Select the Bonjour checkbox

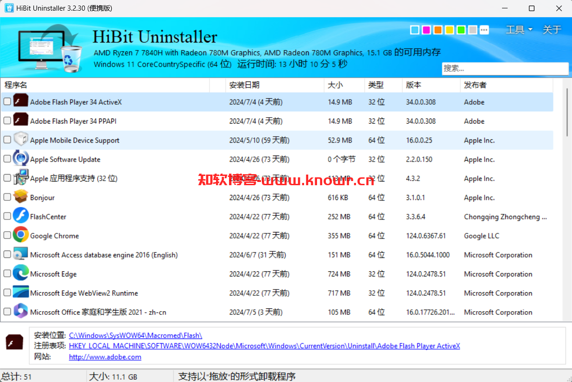point(7,197)
